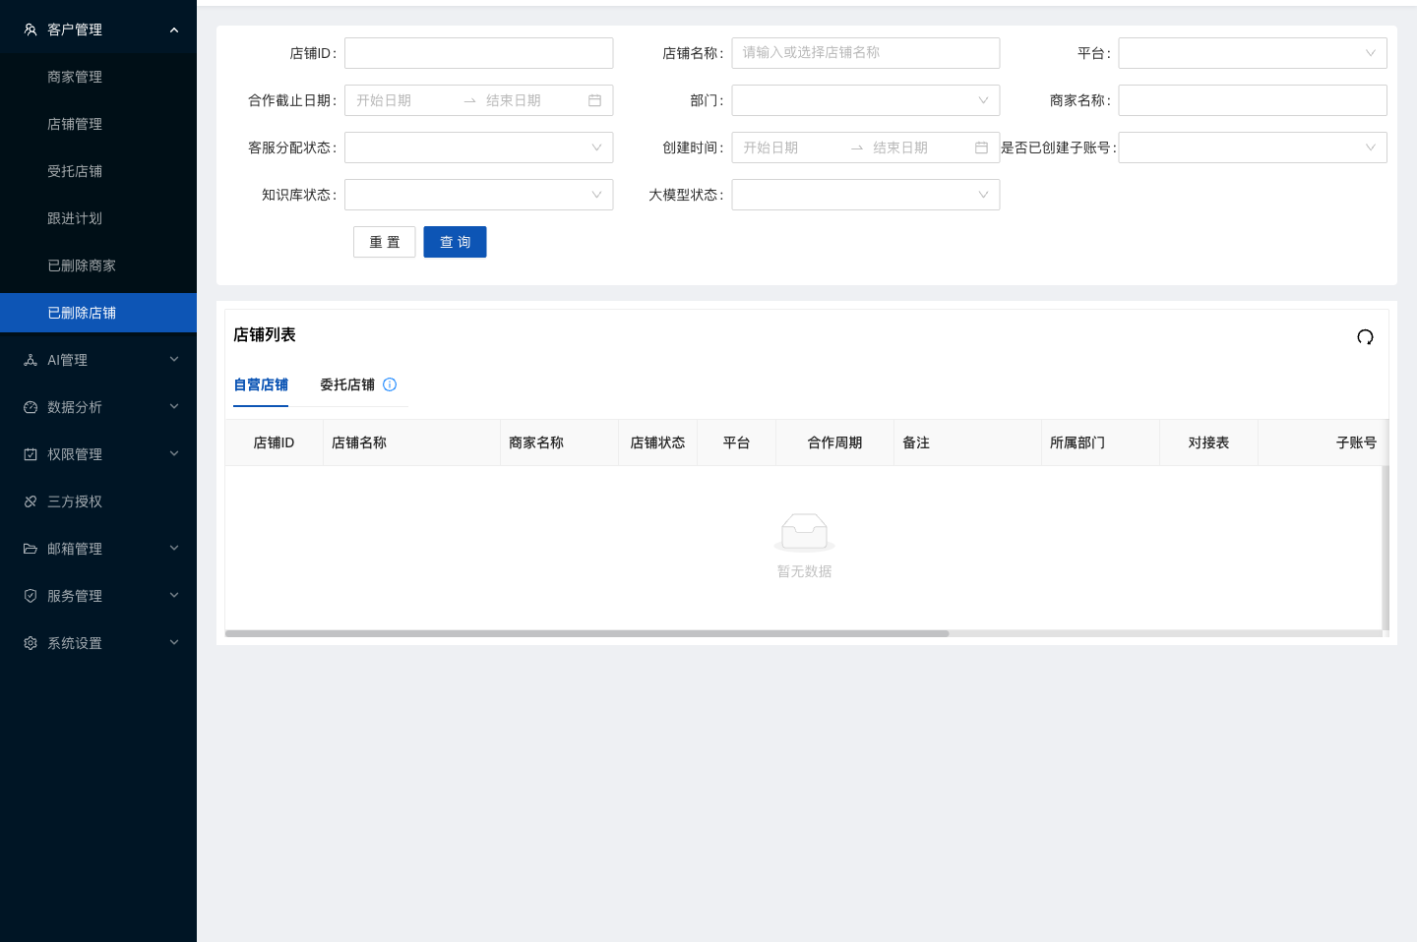The height and width of the screenshot is (942, 1417).
Task: Select 已删除店铺 in the sidebar
Action: pos(98,313)
